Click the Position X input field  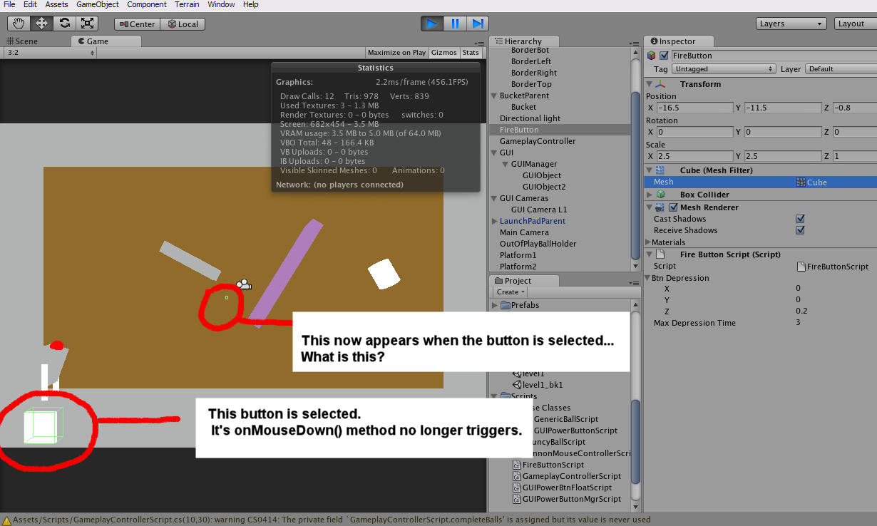coord(694,108)
